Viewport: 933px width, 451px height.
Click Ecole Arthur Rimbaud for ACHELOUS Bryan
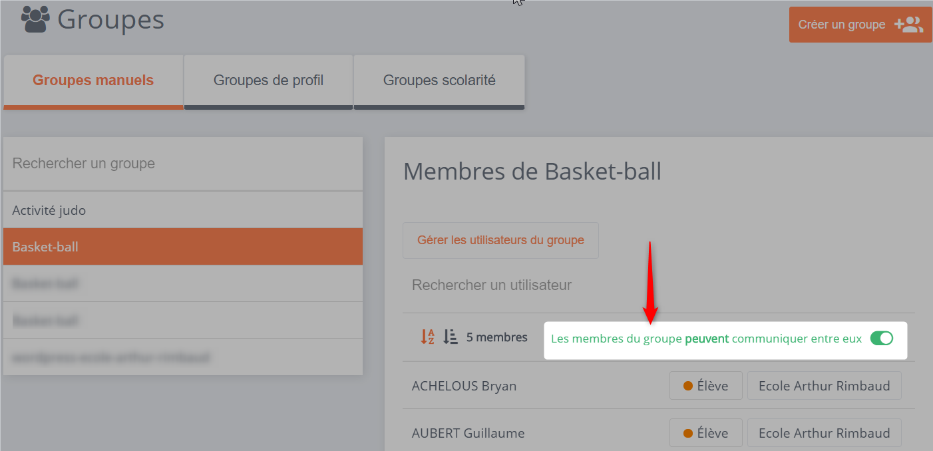(824, 386)
